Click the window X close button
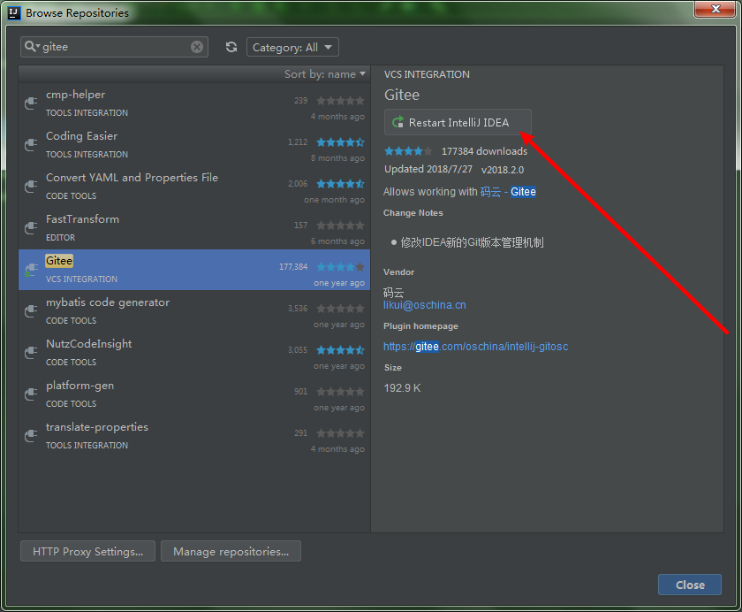The image size is (742, 612). [x=715, y=9]
